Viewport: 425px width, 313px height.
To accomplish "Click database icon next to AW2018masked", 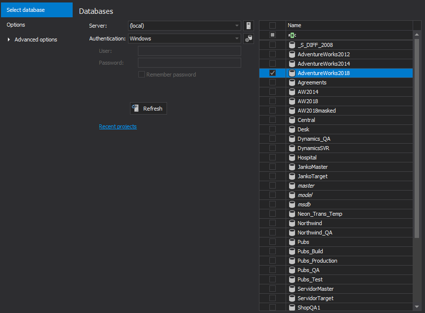I will tap(292, 111).
